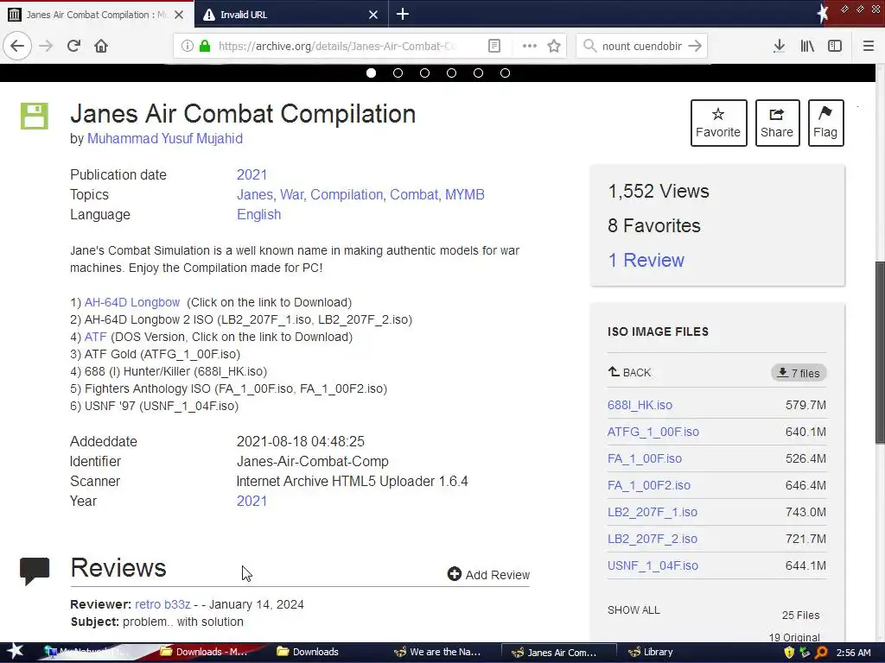Select the fifth carousel dot
The width and height of the screenshot is (885, 663).
click(478, 73)
